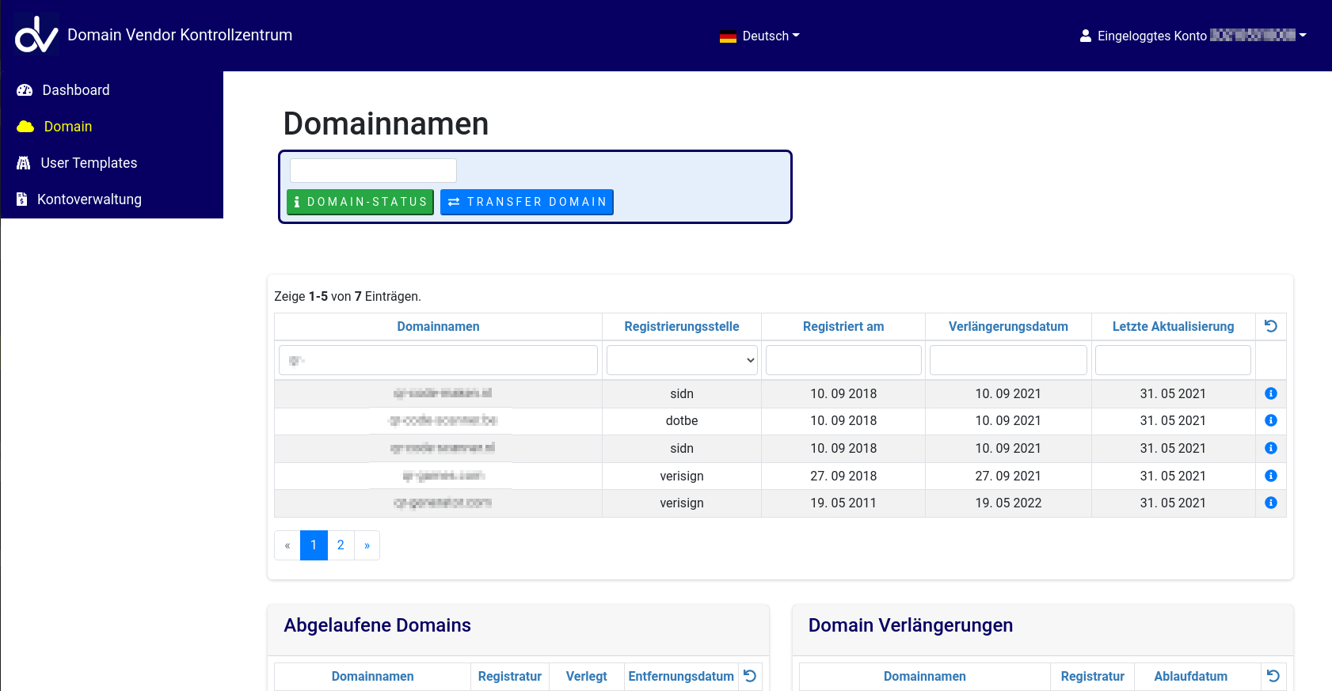Image resolution: width=1332 pixels, height=691 pixels.
Task: Sort Domain Verlängerungen by Domainnamen
Action: coord(925,677)
